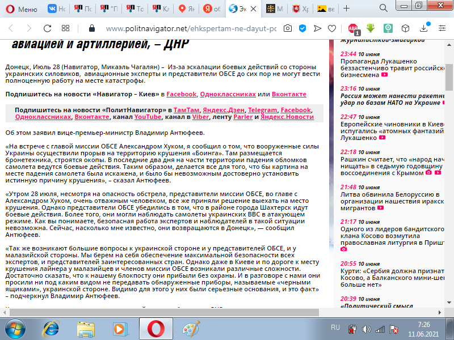454x340 pixels.
Task: Open the Viber channel link
Action: coord(200,117)
